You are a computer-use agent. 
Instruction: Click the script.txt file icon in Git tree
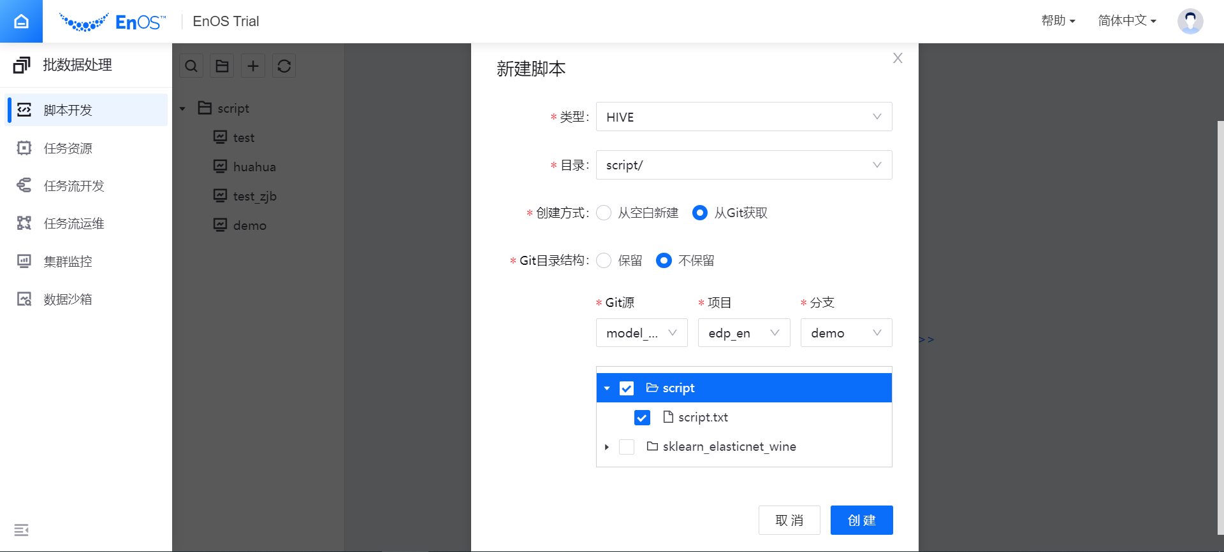coord(668,417)
